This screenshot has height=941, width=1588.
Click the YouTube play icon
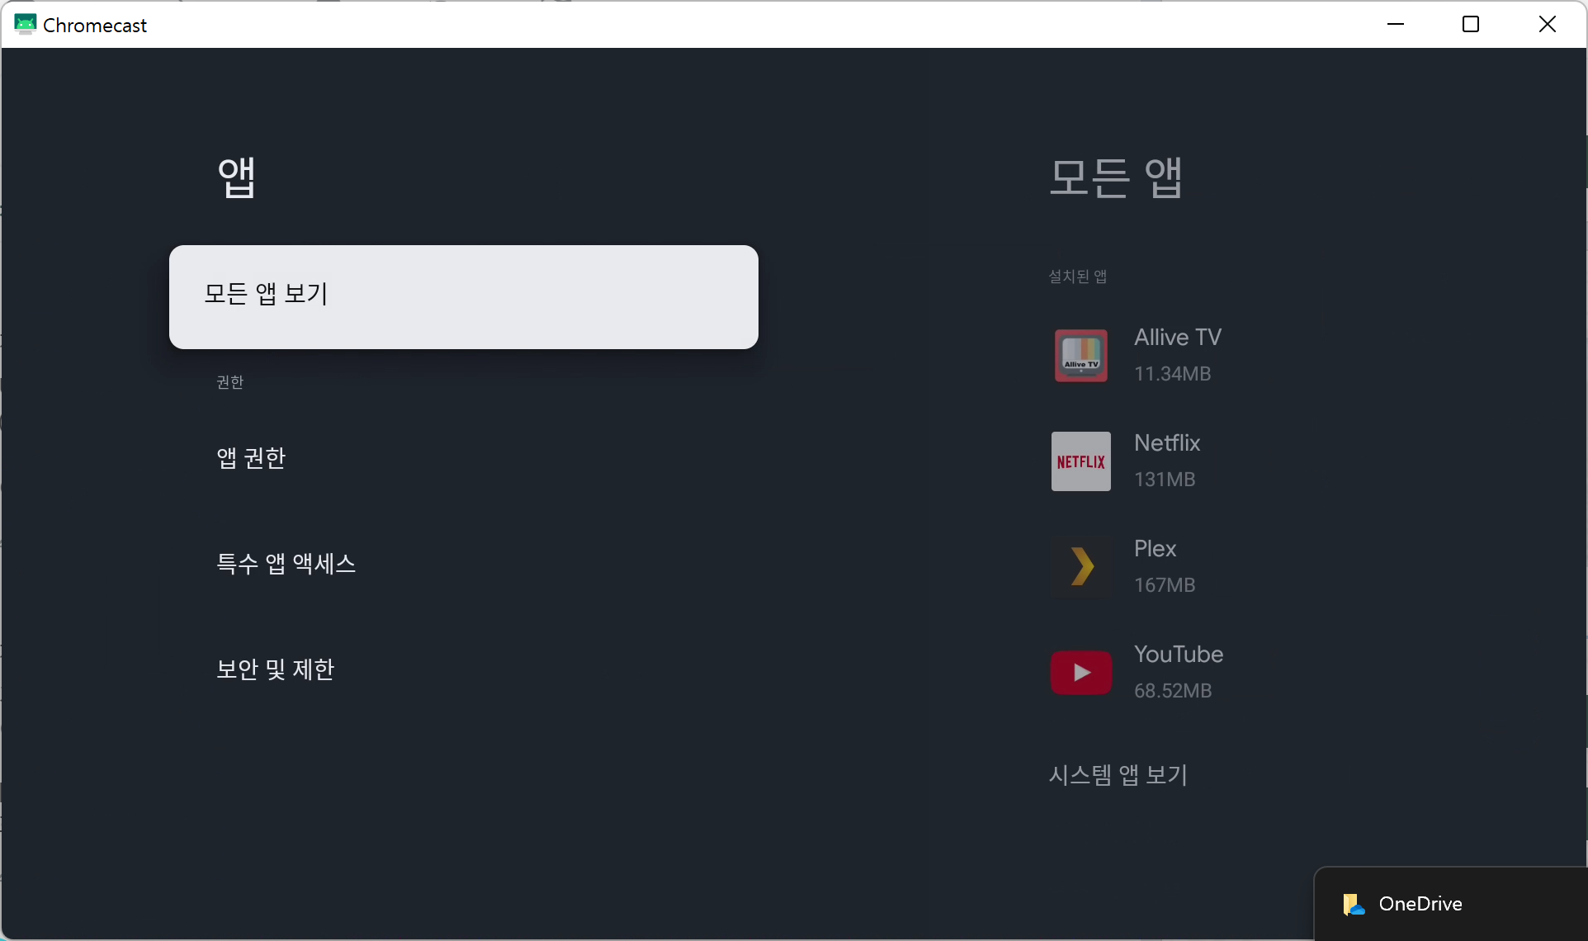1080,673
